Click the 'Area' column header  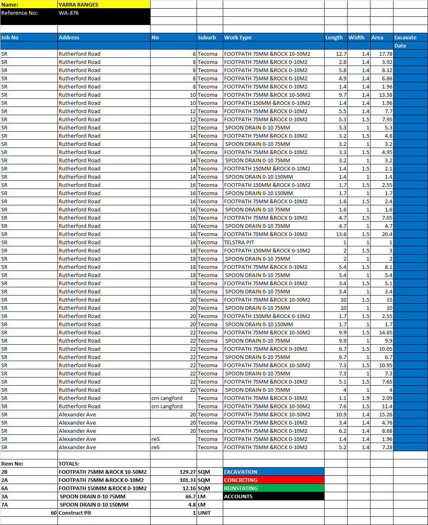pos(382,37)
